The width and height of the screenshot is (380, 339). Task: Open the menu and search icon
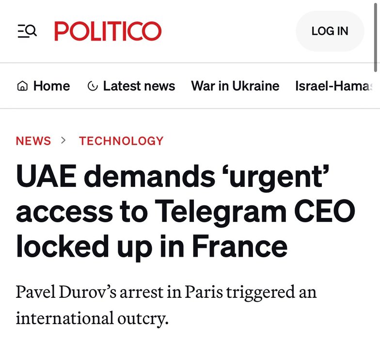click(x=27, y=31)
